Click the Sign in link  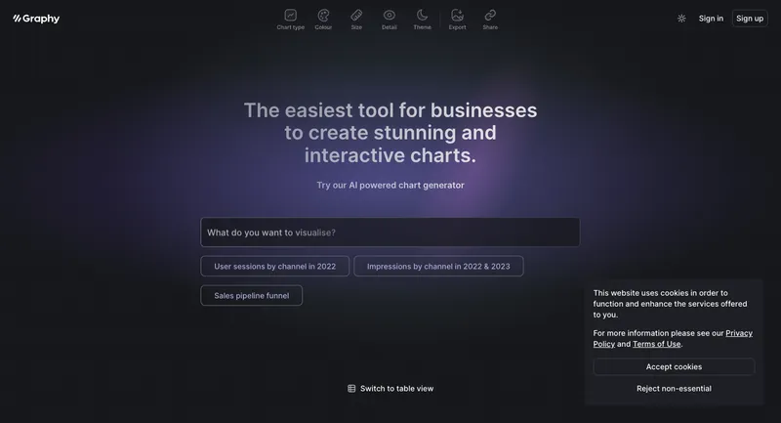(711, 19)
